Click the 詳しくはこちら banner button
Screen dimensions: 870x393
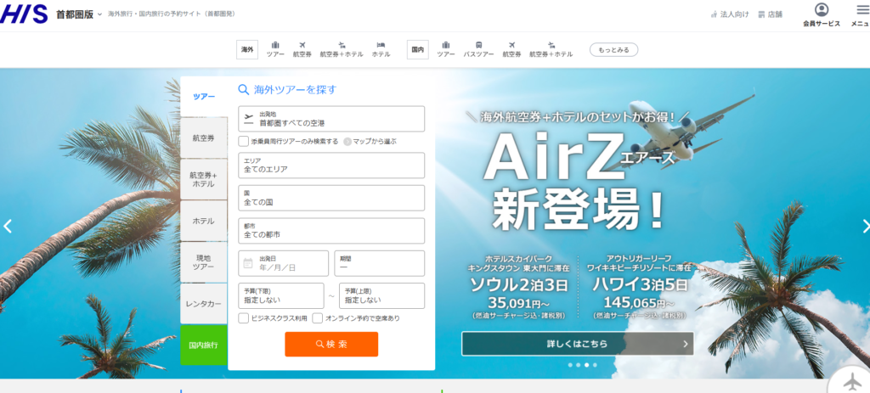coord(577,344)
